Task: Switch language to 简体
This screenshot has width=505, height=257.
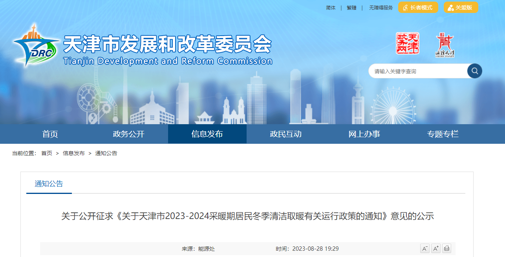Action: click(331, 8)
